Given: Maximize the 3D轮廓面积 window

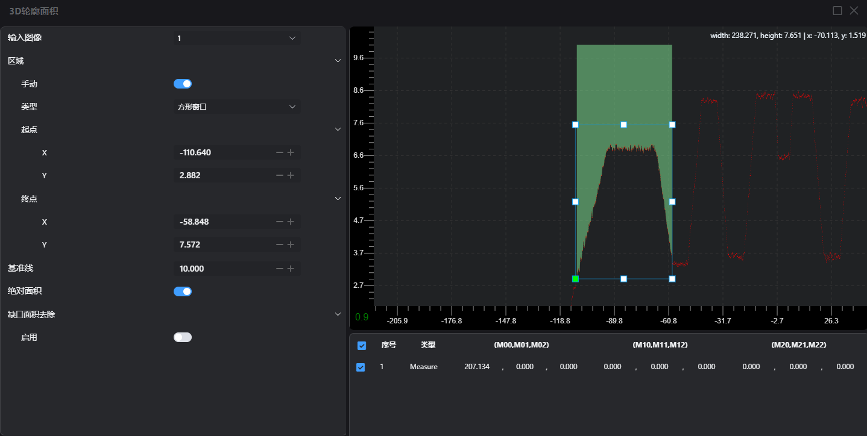Looking at the screenshot, I should coord(837,10).
